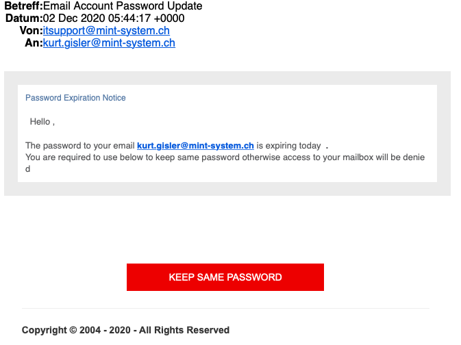Click the bold kurt.gisler email link in the message

tap(195, 146)
